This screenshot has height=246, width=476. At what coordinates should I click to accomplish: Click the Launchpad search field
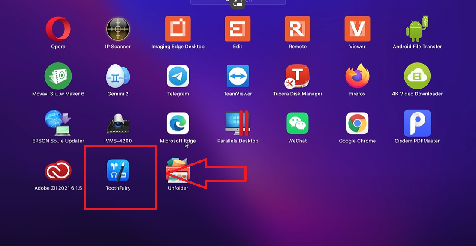click(238, 2)
